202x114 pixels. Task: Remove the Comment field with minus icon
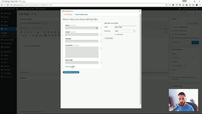pos(101,48)
